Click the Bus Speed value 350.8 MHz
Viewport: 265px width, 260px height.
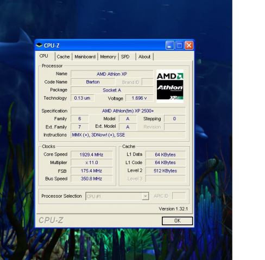[x=92, y=179]
